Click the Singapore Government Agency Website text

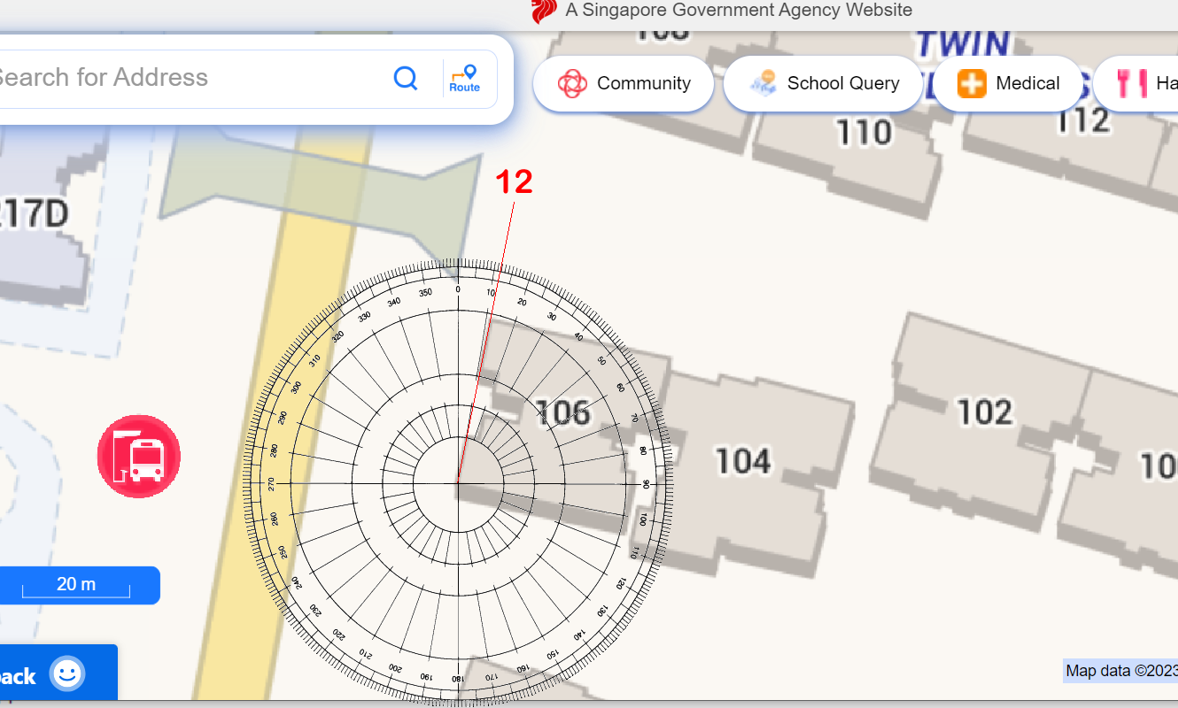738,11
